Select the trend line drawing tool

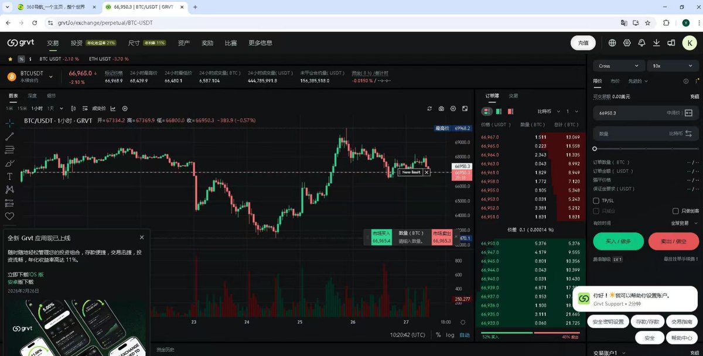pyautogui.click(x=9, y=136)
